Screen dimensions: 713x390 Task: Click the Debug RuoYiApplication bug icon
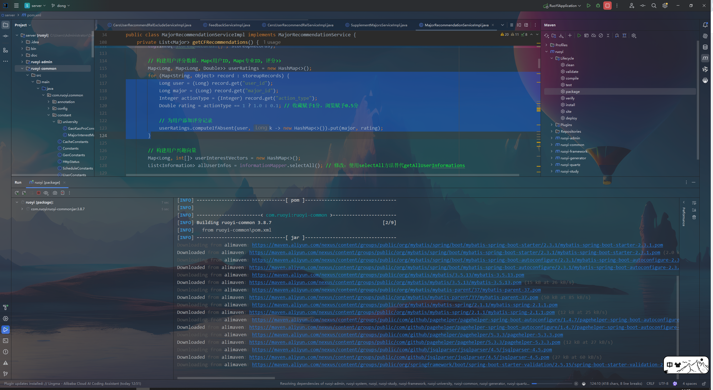[x=598, y=6]
